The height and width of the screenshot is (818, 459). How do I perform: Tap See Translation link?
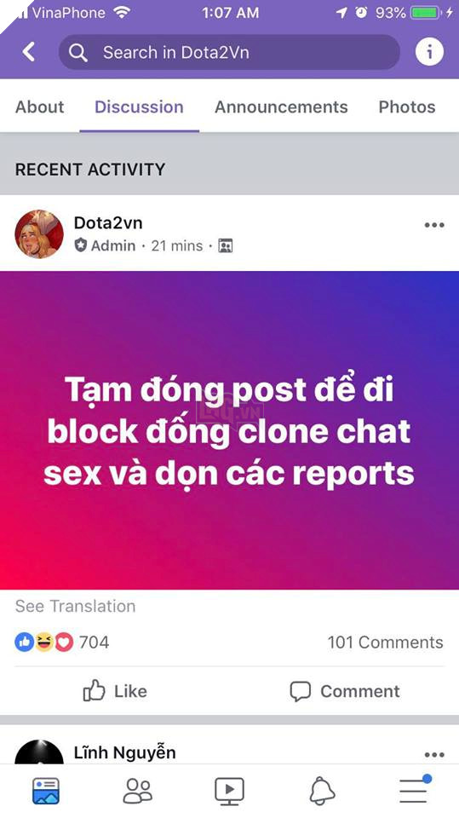click(x=75, y=606)
